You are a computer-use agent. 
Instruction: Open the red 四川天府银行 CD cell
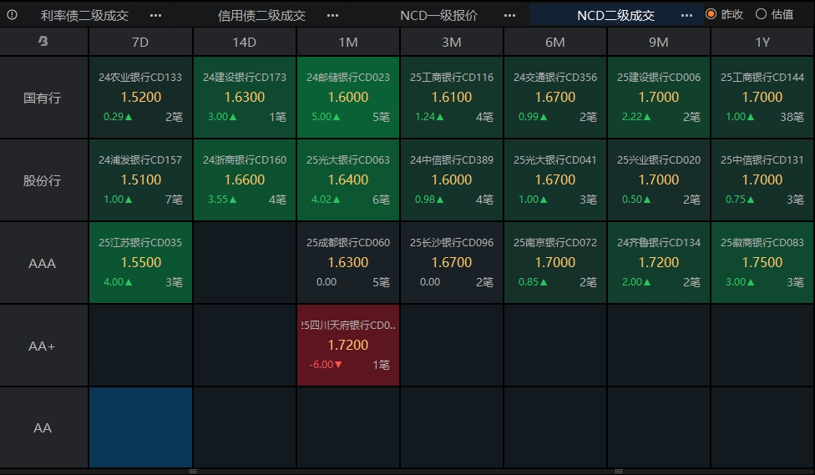pyautogui.click(x=347, y=345)
